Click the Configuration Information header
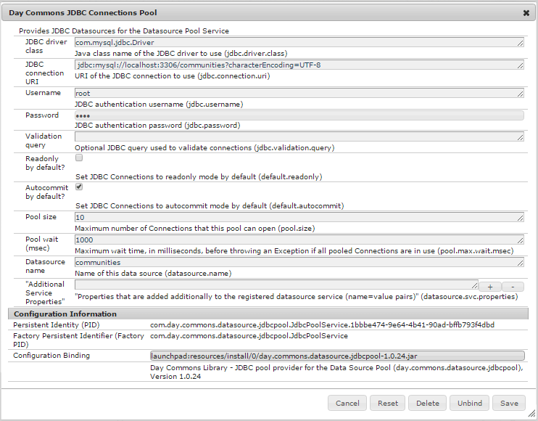This screenshot has height=421, width=538. tap(268, 314)
